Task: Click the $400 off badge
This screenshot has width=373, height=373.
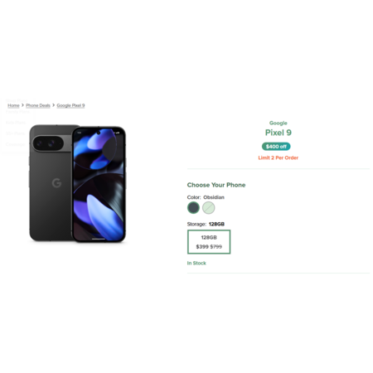Action: tap(276, 147)
